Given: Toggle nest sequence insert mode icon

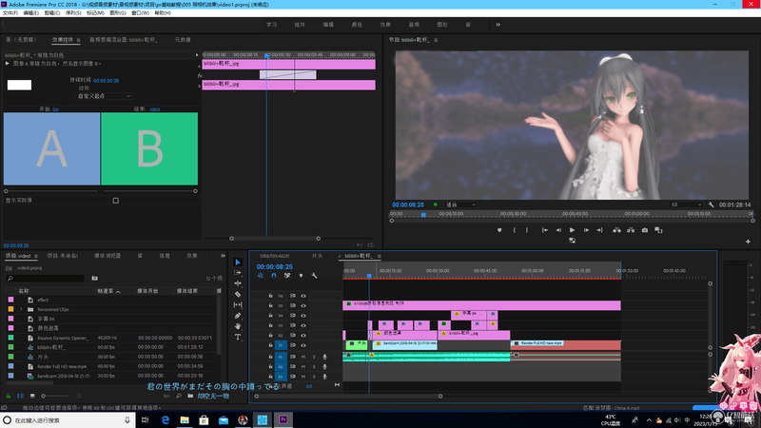Looking at the screenshot, I should pyautogui.click(x=261, y=276).
